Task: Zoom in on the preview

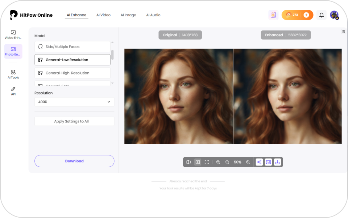Action: pyautogui.click(x=248, y=162)
